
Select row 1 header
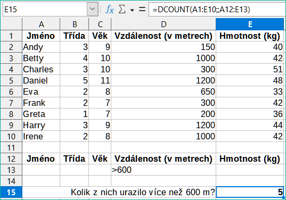(x=11, y=36)
